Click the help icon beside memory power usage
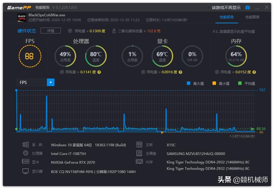274x189 pixels. pyautogui.click(x=254, y=72)
